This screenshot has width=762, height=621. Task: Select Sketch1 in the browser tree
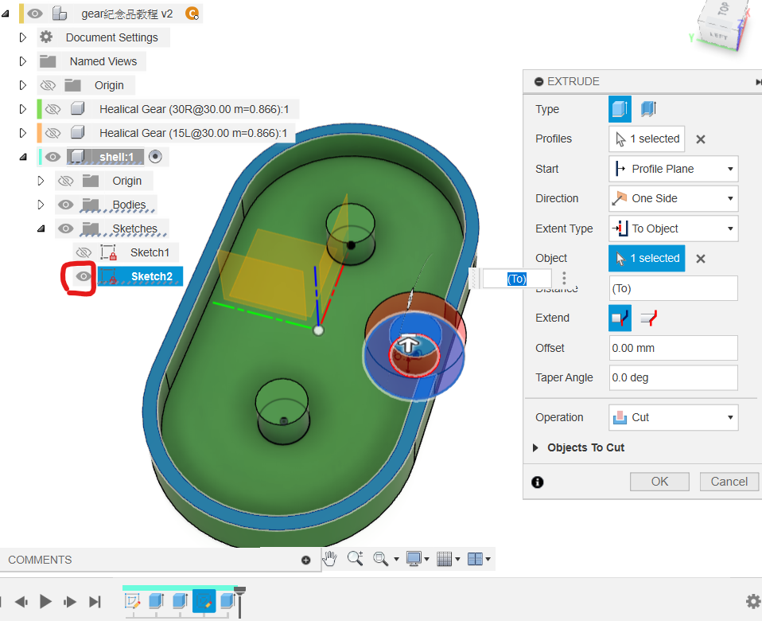click(x=150, y=252)
